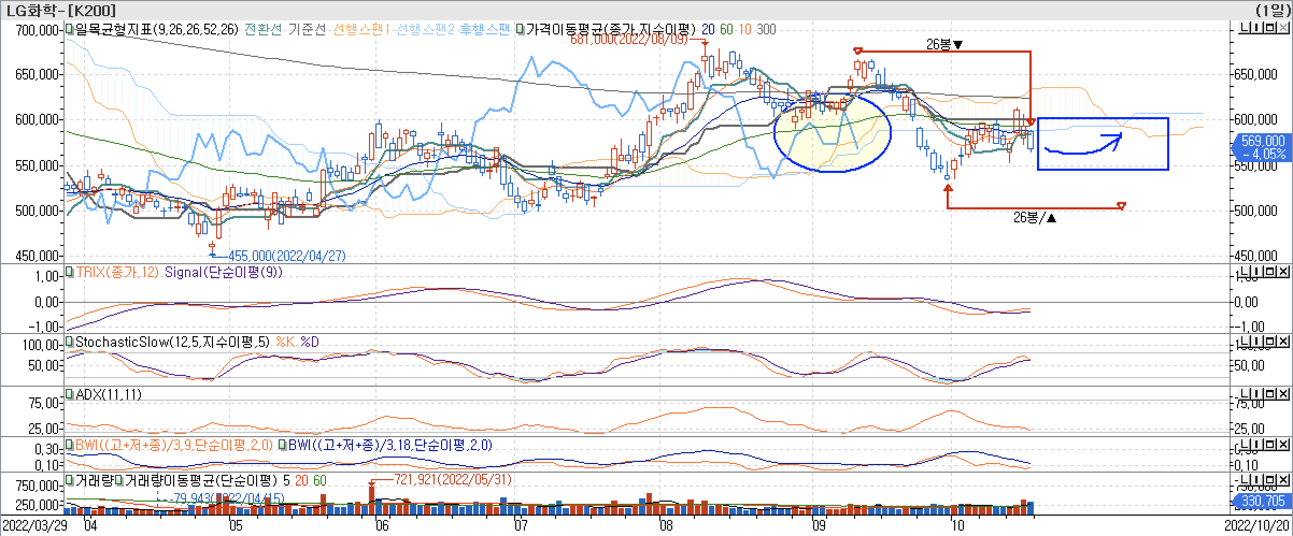This screenshot has width=1293, height=536.
Task: Toggle the TRIX indicator marker box
Action: (x=69, y=272)
